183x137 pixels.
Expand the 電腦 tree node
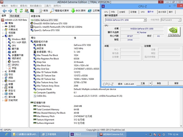(x=3, y=23)
